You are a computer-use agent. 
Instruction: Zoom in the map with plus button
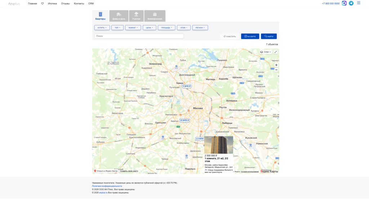(x=276, y=65)
